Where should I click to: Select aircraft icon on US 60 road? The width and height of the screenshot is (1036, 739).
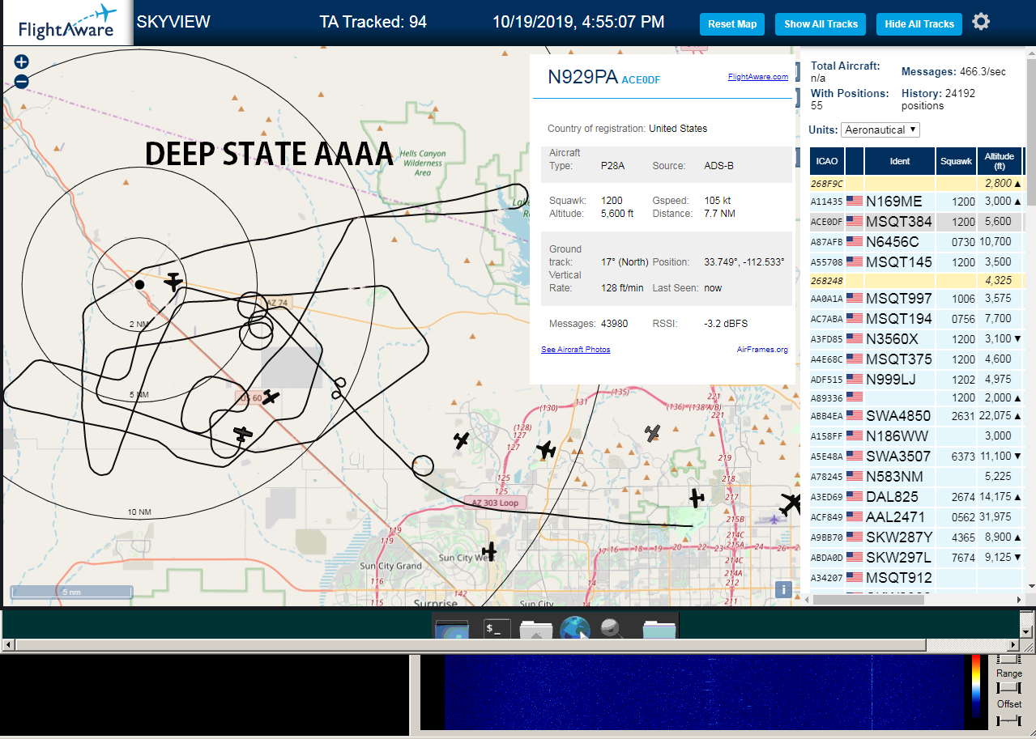point(271,397)
